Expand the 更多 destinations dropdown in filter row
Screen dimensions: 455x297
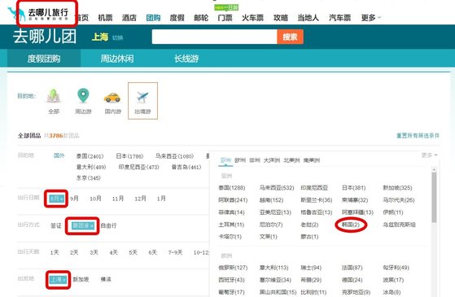coord(429,155)
